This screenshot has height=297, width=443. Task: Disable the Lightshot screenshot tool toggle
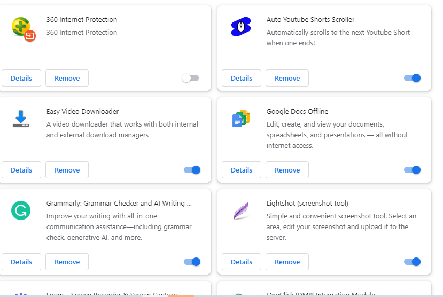pyautogui.click(x=412, y=262)
